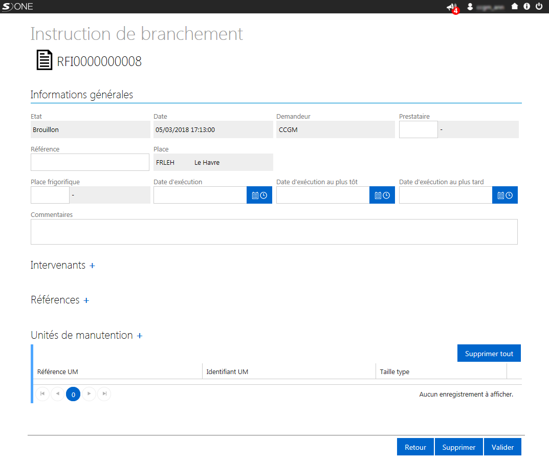Focus the Date d'exécution text field
549x459 pixels.
pyautogui.click(x=200, y=195)
